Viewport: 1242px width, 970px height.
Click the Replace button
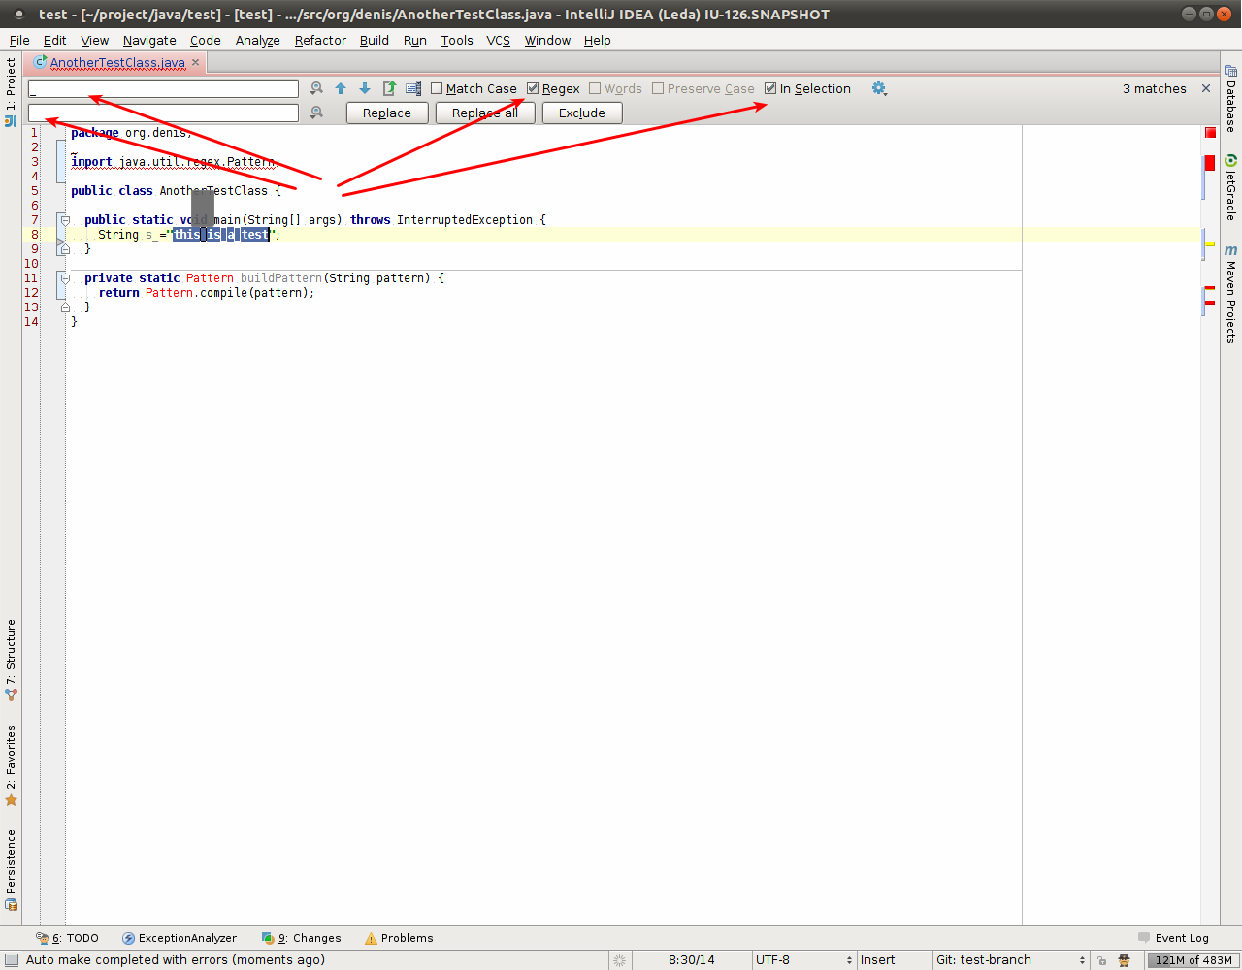coord(387,113)
